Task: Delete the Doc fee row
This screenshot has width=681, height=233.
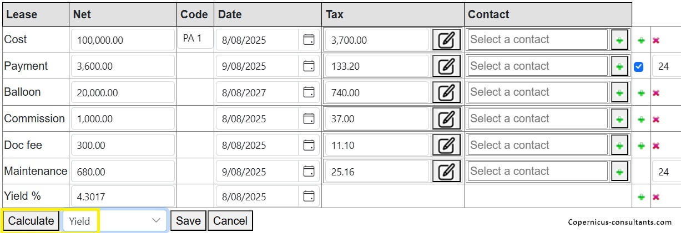Action: (x=655, y=146)
